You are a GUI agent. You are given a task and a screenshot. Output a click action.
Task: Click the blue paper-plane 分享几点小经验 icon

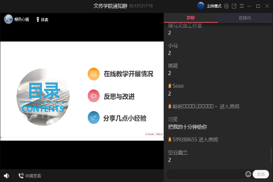(94, 118)
